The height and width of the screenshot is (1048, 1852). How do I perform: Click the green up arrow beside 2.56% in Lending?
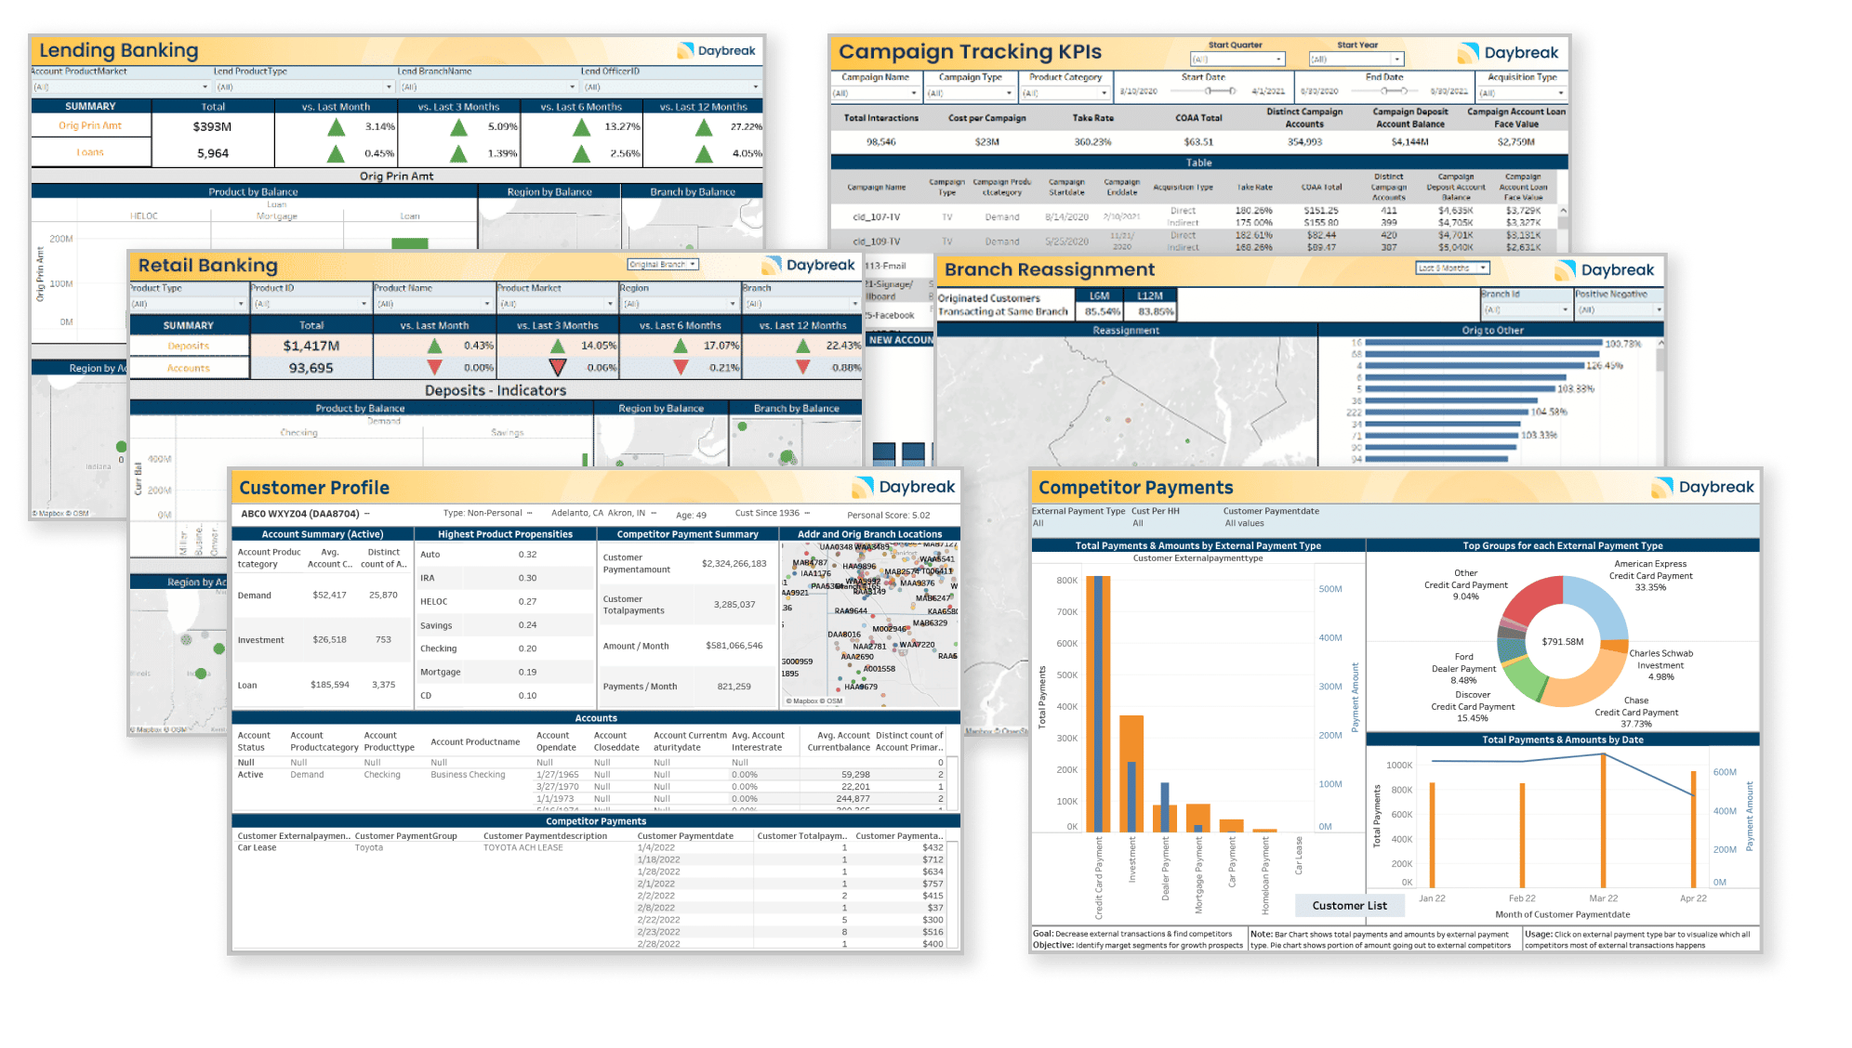(x=581, y=153)
